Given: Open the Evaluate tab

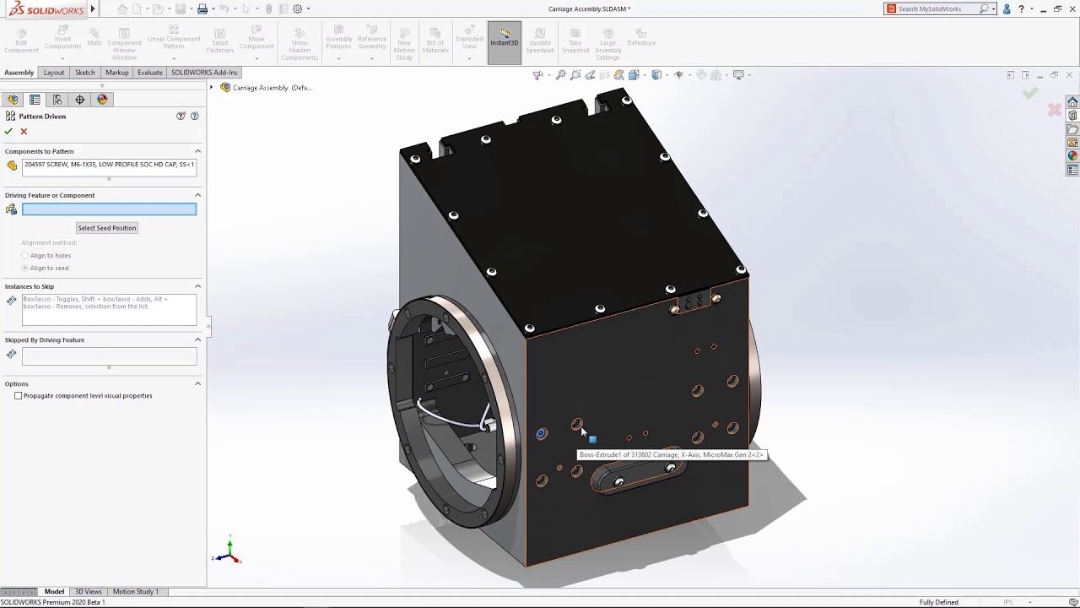Looking at the screenshot, I should [x=150, y=73].
